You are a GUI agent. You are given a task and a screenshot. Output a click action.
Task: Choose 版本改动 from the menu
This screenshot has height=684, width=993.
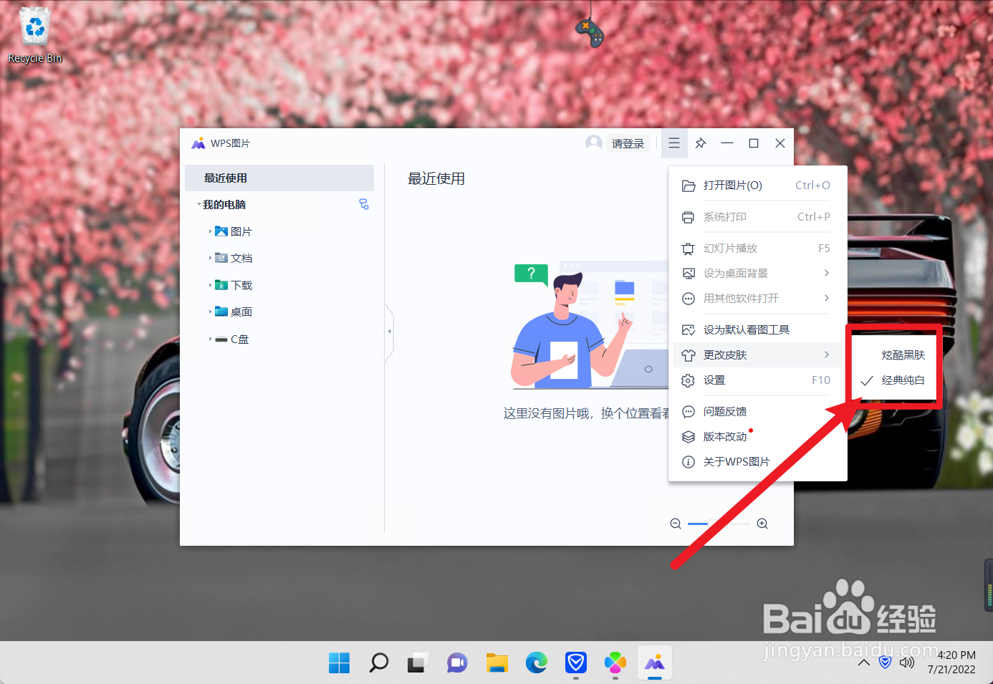coord(757,437)
